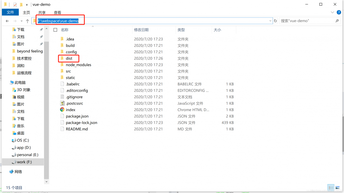Select the package.json file icon
The image size is (344, 193).
[x=62, y=116]
